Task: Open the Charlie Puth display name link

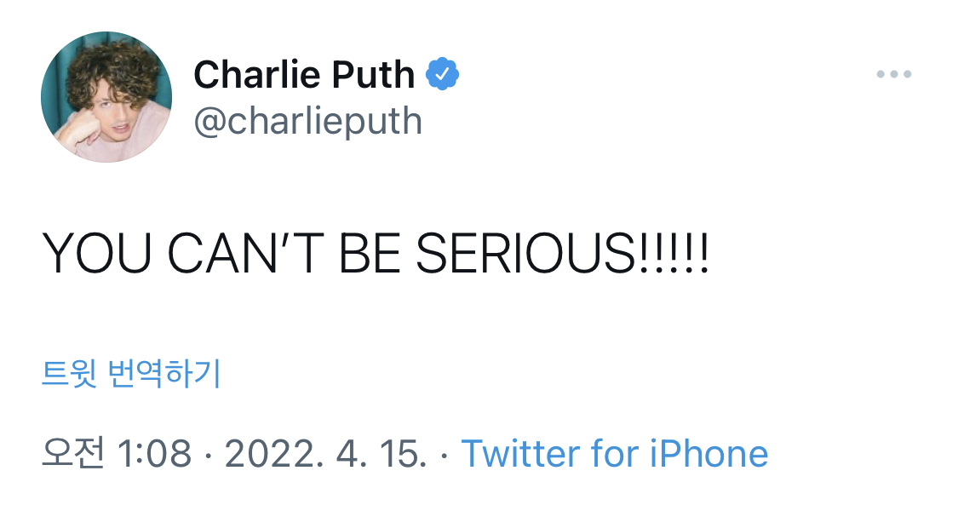Action: (304, 74)
